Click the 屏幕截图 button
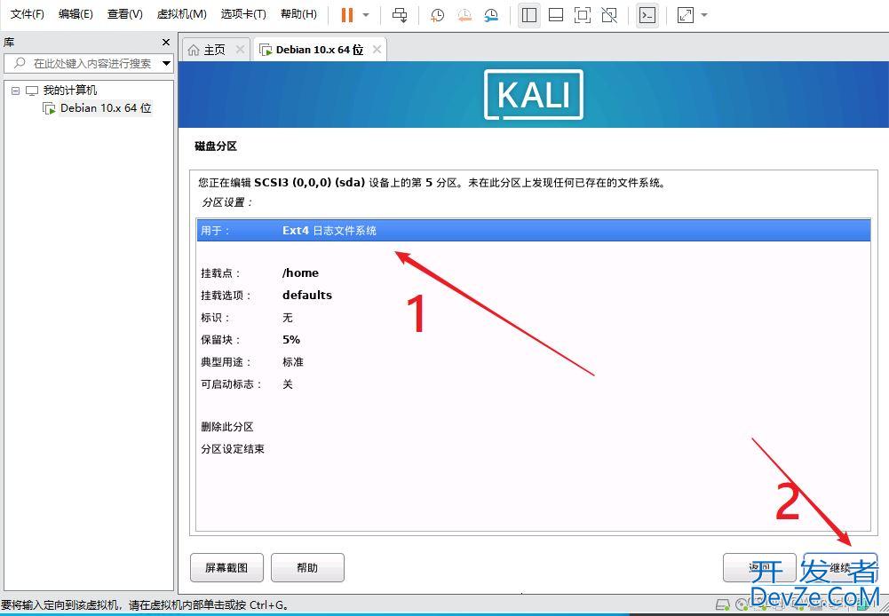Image resolution: width=889 pixels, height=616 pixels. point(226,567)
